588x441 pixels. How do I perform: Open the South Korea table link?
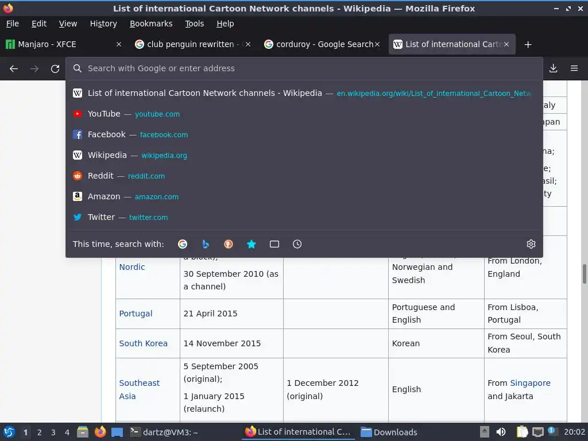(x=143, y=343)
